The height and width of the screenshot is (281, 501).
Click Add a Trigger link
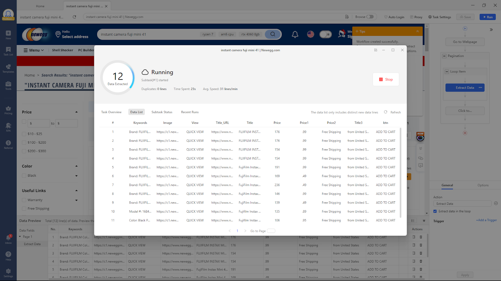pos(486,220)
